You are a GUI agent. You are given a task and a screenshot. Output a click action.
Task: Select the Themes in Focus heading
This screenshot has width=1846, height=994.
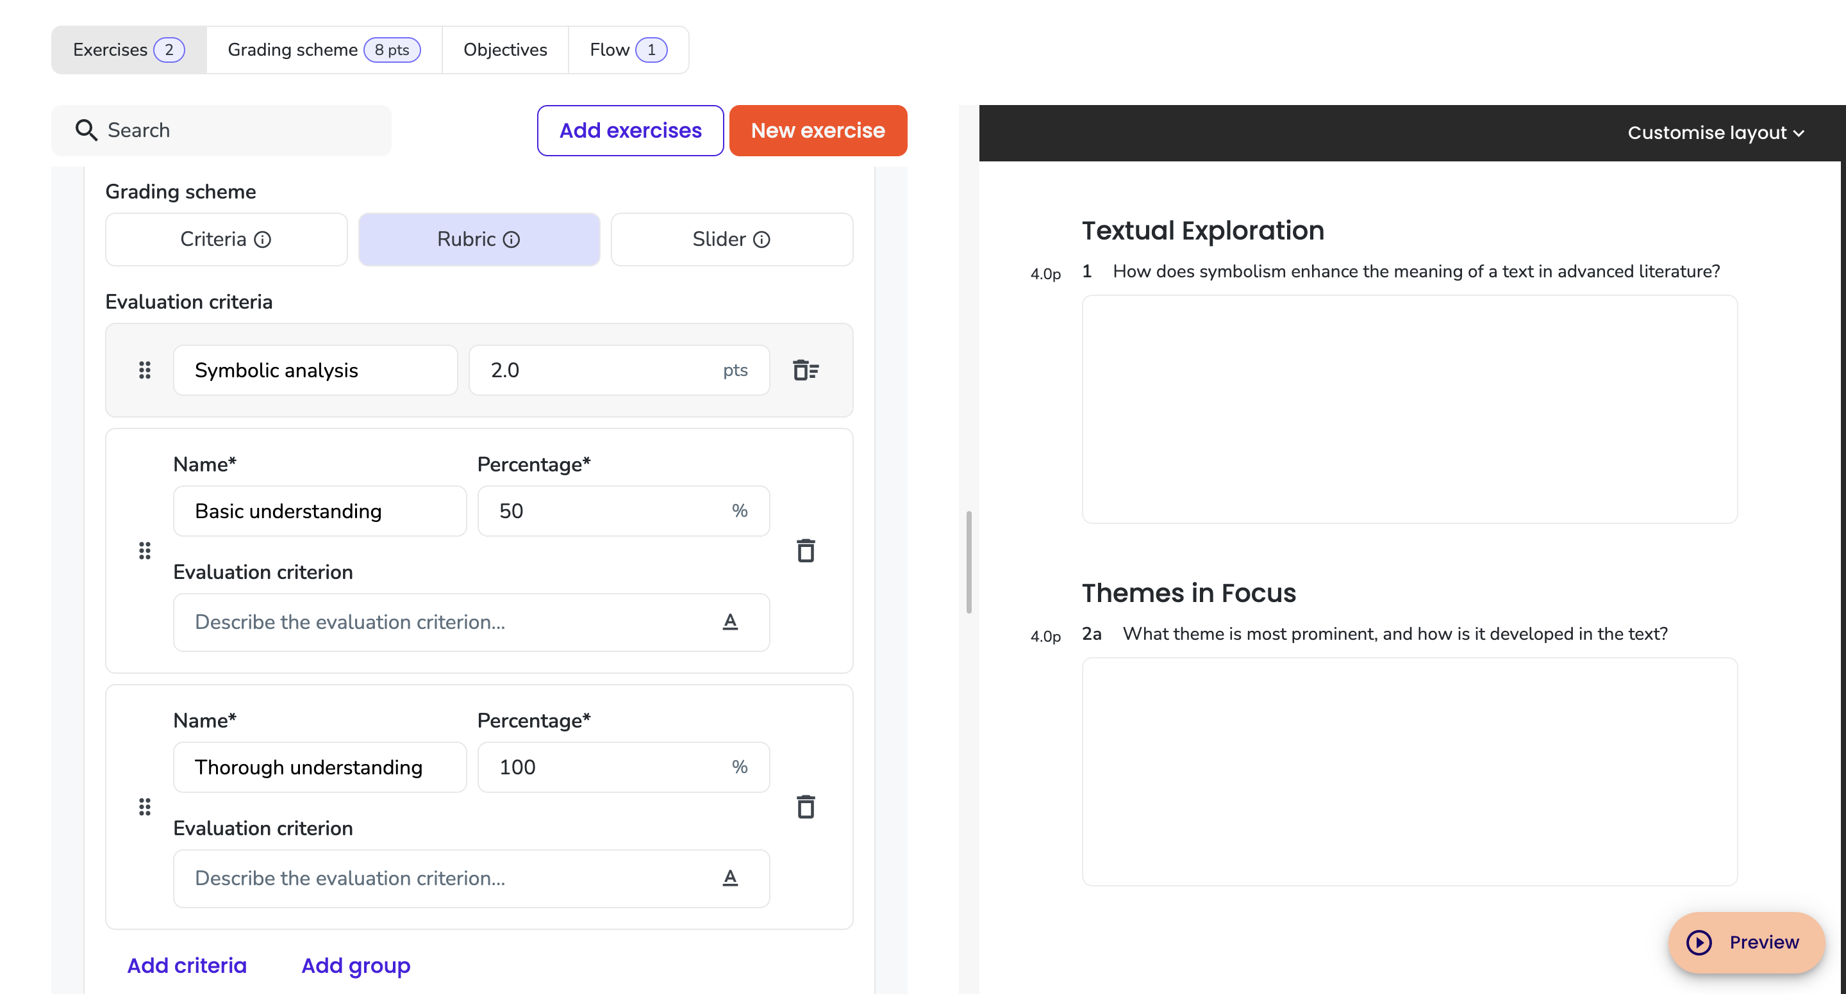pyautogui.click(x=1189, y=593)
